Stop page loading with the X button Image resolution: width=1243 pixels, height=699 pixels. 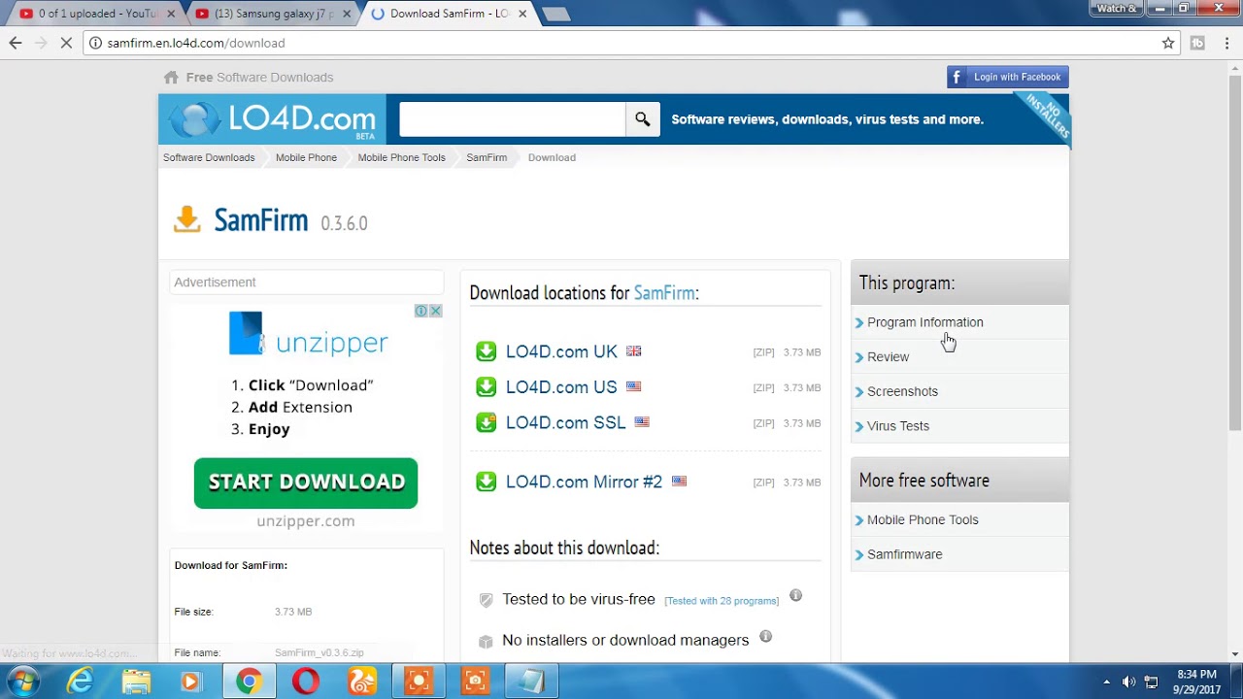[x=66, y=43]
